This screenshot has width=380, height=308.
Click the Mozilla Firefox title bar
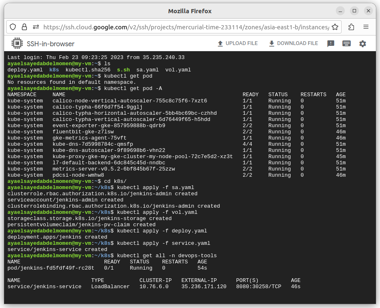click(x=190, y=11)
